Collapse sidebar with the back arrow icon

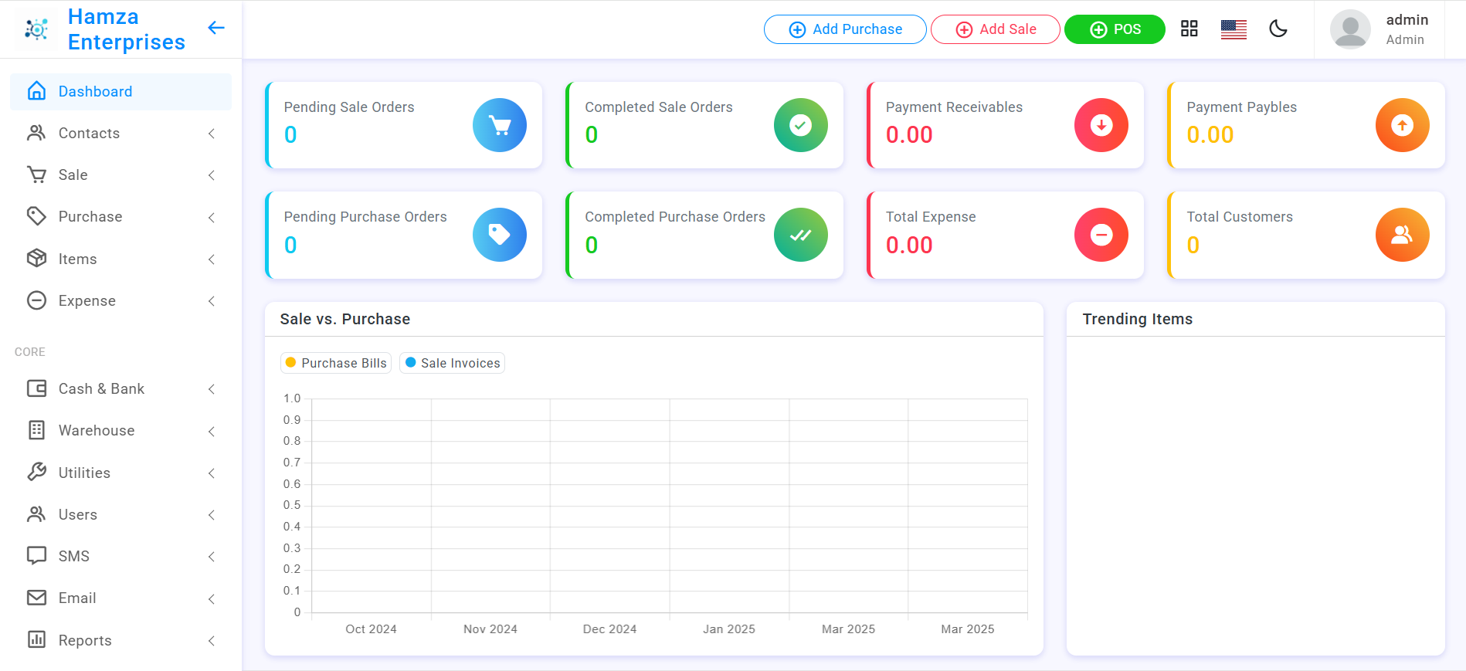(216, 28)
